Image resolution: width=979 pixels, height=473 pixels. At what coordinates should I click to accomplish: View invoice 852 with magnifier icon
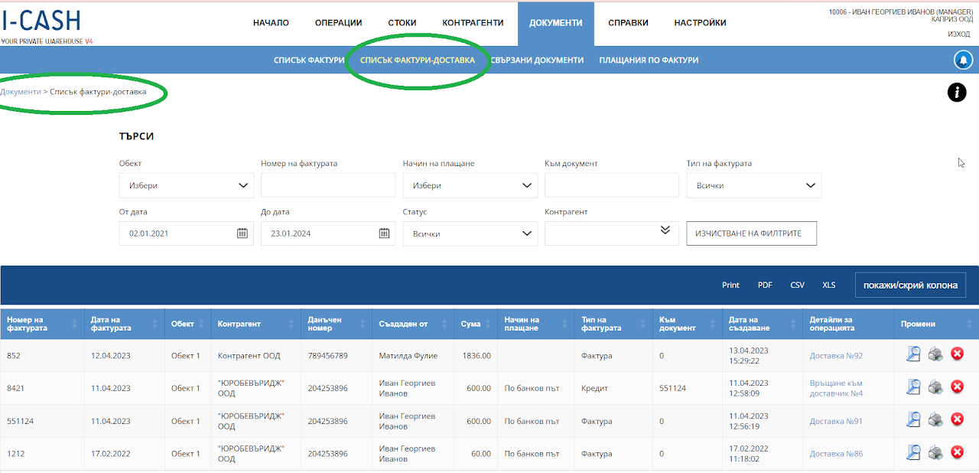point(913,354)
